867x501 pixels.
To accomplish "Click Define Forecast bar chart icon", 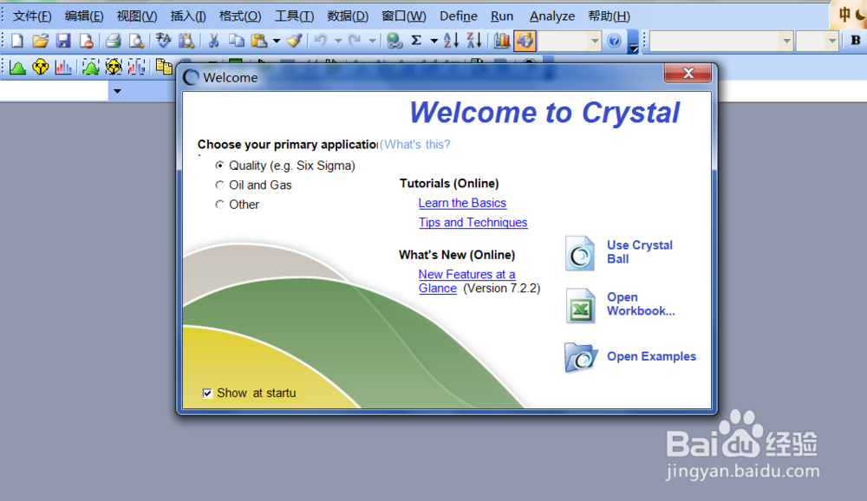I will click(63, 68).
